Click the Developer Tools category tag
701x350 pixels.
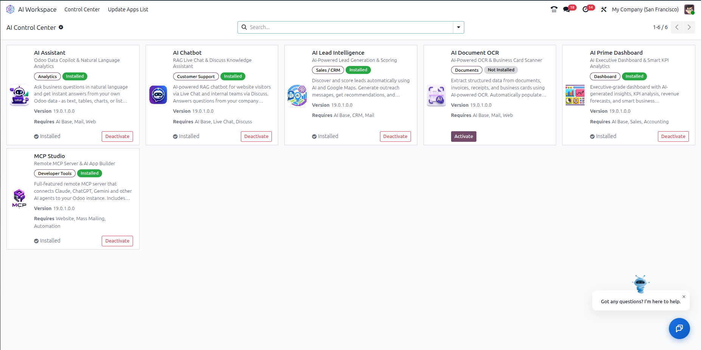(x=55, y=173)
